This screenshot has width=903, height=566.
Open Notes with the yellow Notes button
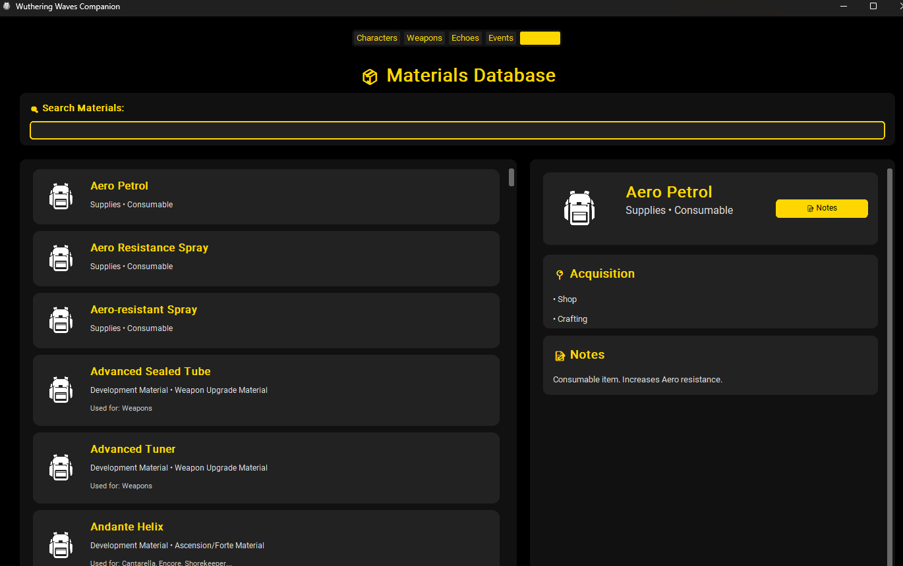[x=822, y=209]
